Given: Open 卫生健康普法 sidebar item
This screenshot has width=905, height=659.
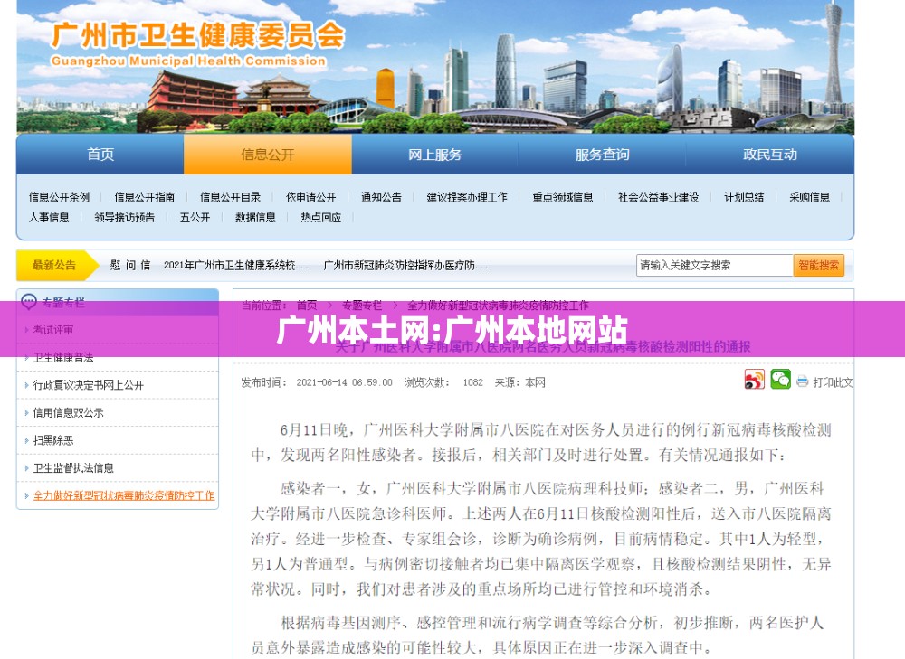Looking at the screenshot, I should pyautogui.click(x=63, y=357).
